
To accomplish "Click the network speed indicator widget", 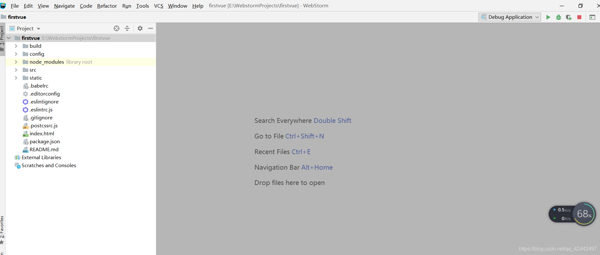I will pos(561,214).
